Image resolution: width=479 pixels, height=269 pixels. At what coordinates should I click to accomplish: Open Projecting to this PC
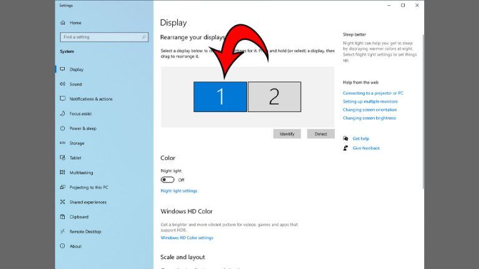(x=89, y=187)
